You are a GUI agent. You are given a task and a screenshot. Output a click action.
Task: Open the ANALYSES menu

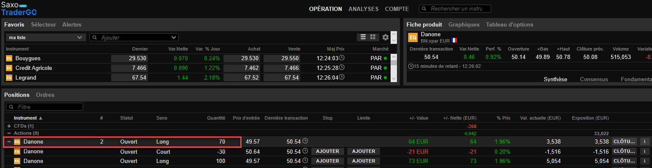click(364, 9)
